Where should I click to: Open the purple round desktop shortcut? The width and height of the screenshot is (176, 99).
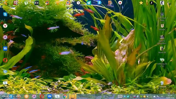coord(5,37)
